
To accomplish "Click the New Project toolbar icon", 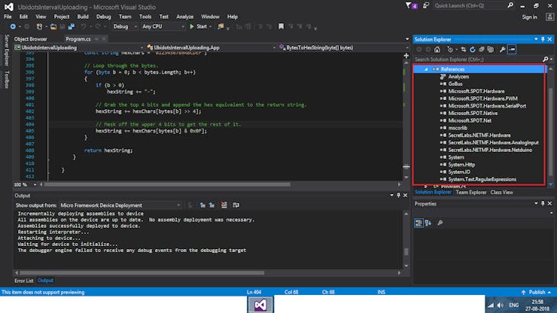I will click(x=39, y=26).
